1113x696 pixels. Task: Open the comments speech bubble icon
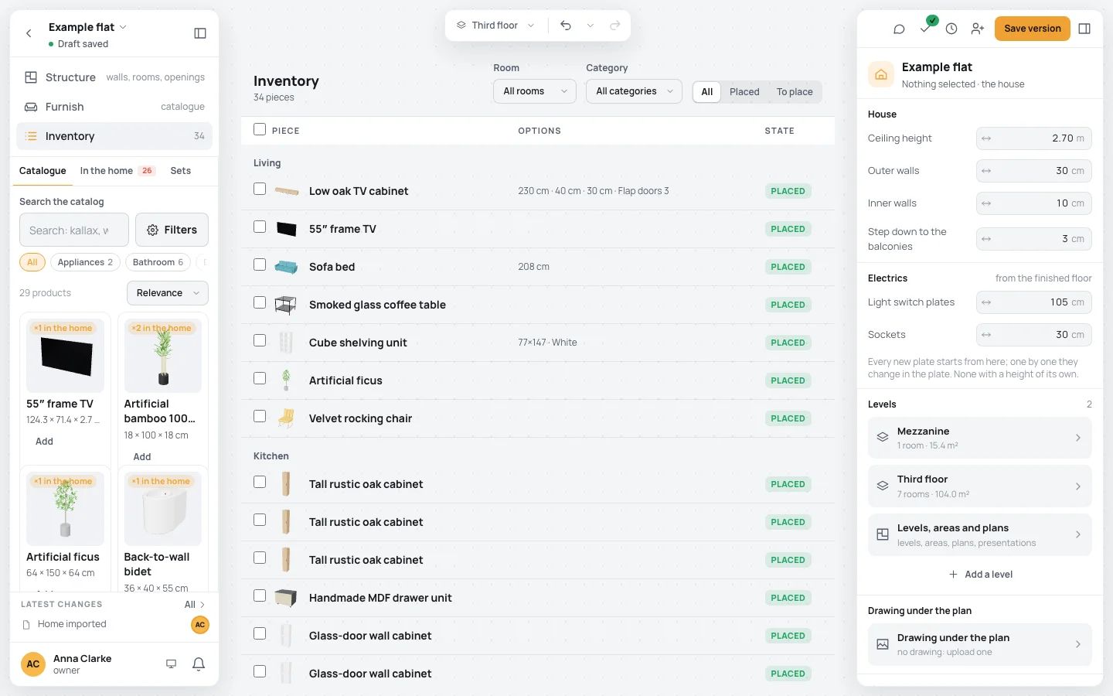click(x=899, y=29)
